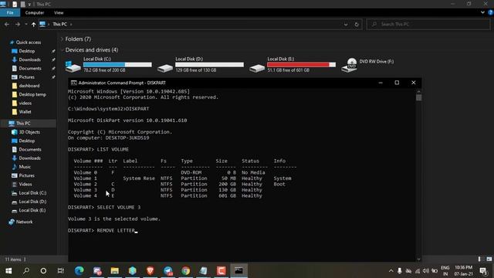Viewport: 494px width, 278px height.
Task: Open the address bar history dropdown
Action: pos(346,24)
